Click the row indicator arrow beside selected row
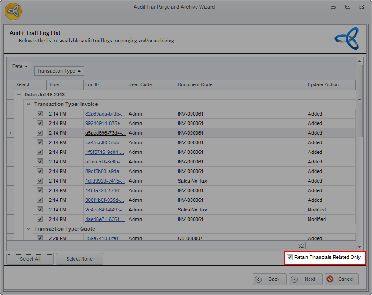Screen dimensions: 372x295 coord(10,133)
